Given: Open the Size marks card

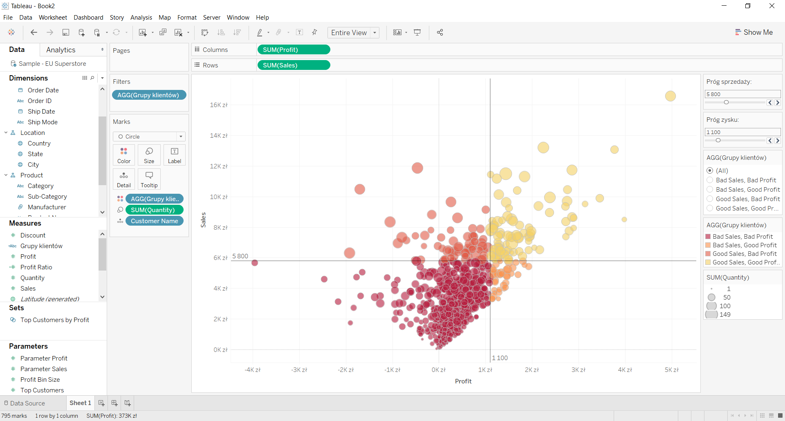Looking at the screenshot, I should click(x=149, y=155).
